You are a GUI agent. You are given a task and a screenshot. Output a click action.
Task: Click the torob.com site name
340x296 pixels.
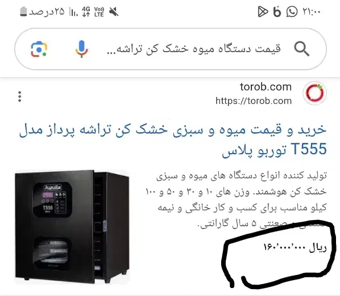pyautogui.click(x=266, y=87)
